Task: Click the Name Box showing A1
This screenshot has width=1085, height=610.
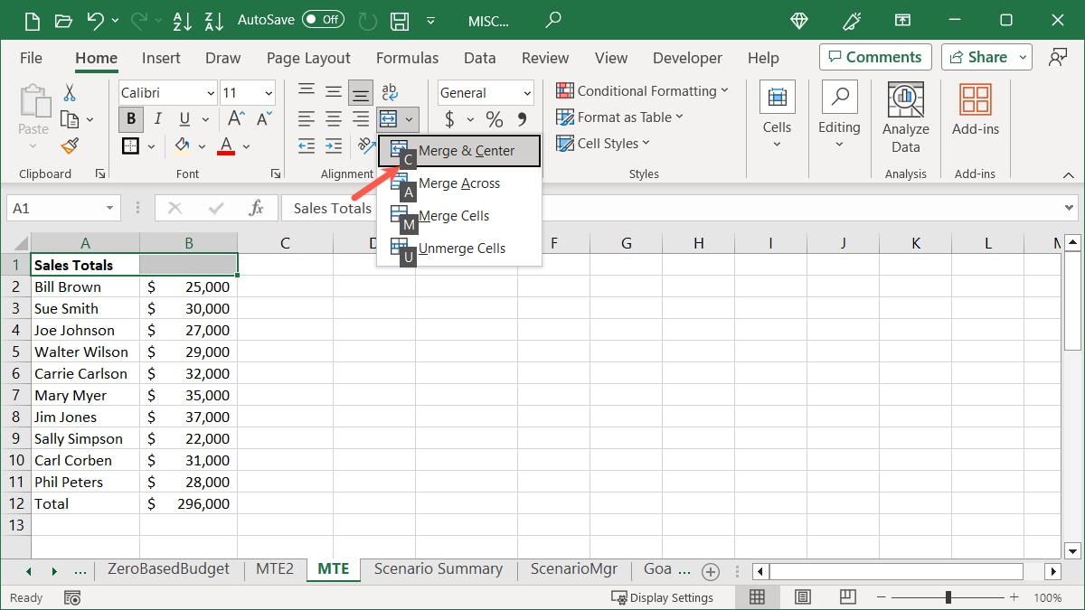Action: point(56,207)
